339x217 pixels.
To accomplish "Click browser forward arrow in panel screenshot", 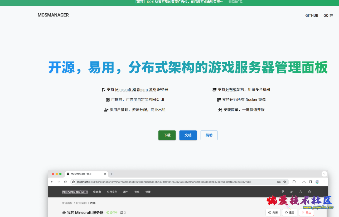I will point(59,182).
